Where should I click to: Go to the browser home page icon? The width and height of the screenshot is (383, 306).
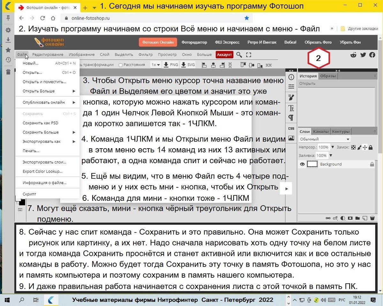pos(53,18)
